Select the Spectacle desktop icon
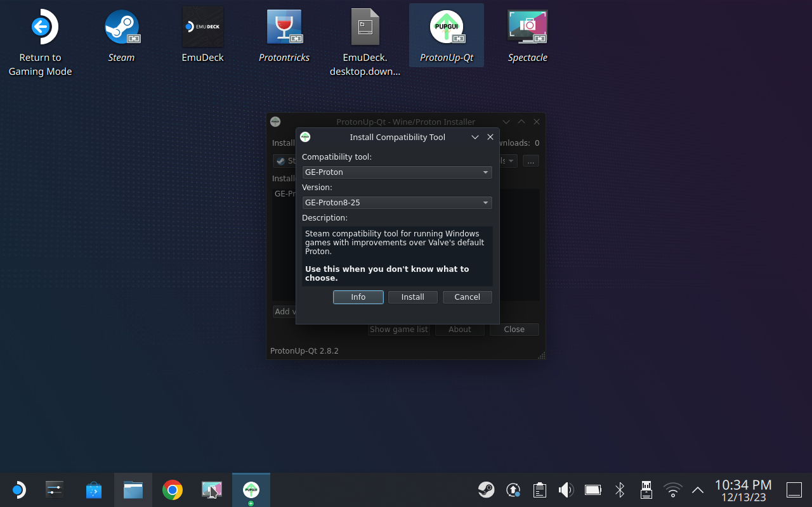This screenshot has height=507, width=812. [x=527, y=35]
